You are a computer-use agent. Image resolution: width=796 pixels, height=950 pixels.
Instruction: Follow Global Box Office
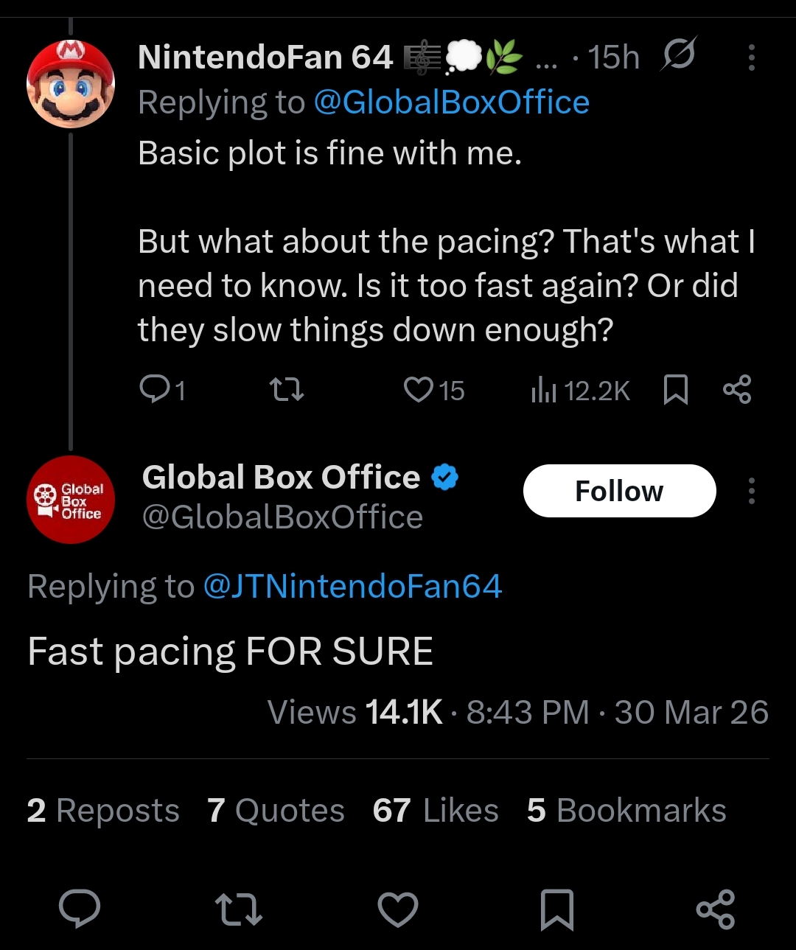pyautogui.click(x=619, y=491)
